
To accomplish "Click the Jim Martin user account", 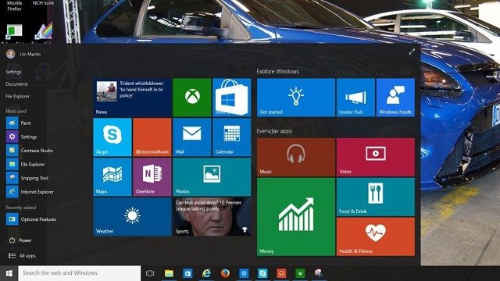I will (x=23, y=54).
